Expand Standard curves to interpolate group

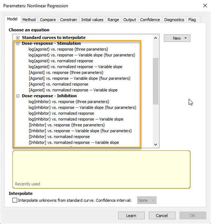tap(18, 38)
